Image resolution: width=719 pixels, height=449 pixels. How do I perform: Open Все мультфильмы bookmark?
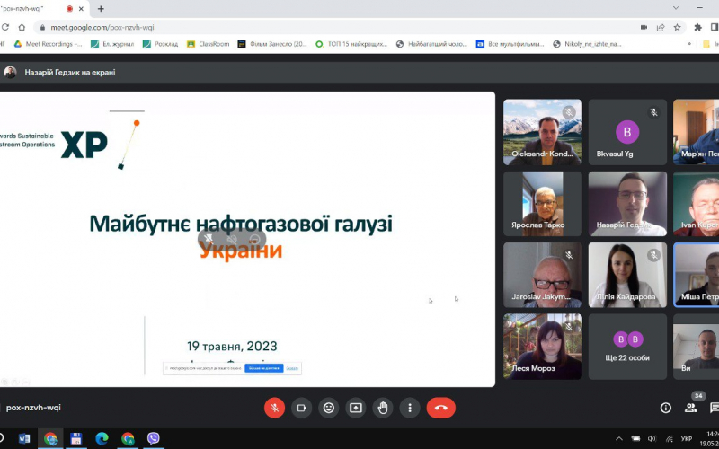point(510,44)
